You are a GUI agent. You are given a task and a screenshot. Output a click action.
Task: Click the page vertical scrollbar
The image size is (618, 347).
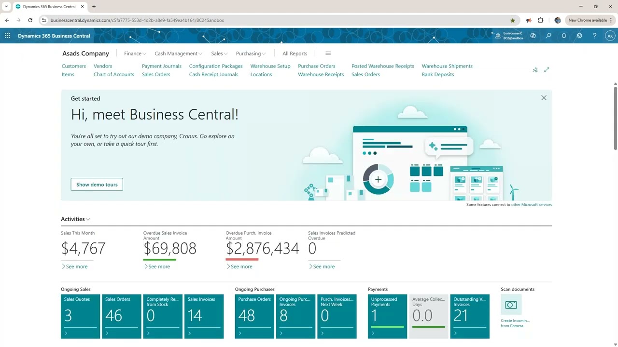click(x=616, y=118)
